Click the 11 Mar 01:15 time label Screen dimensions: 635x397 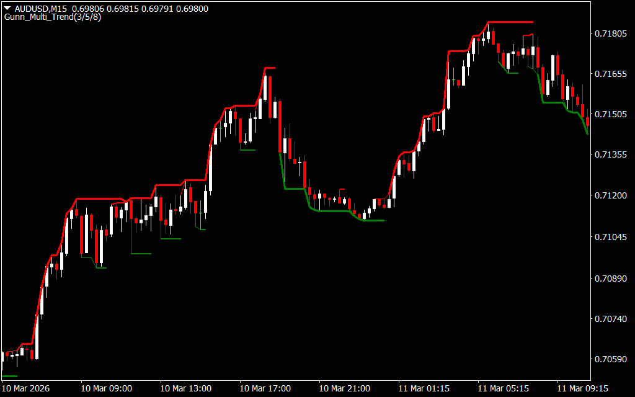point(424,388)
